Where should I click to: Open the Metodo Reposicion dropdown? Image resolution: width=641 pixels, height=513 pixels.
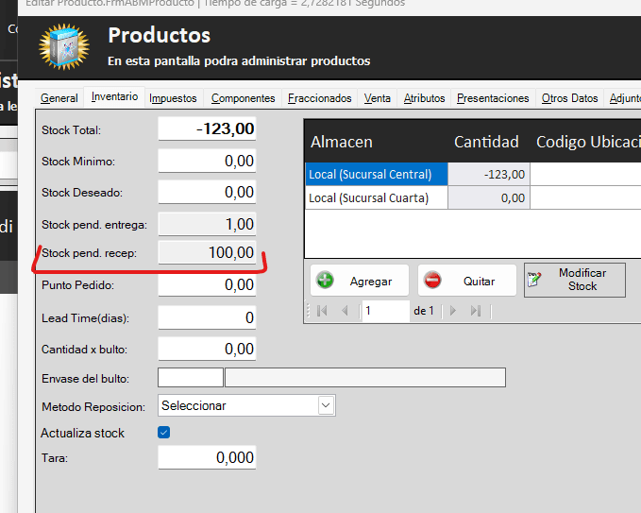tap(326, 405)
